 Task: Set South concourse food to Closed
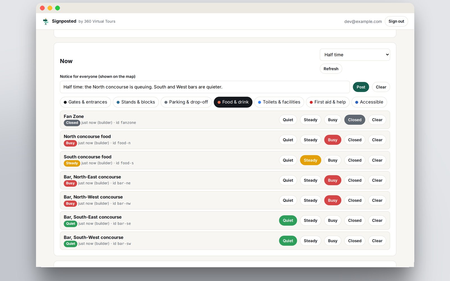click(355, 160)
